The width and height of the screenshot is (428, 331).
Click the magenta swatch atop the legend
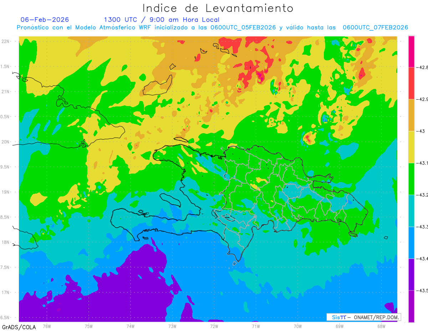411,51
